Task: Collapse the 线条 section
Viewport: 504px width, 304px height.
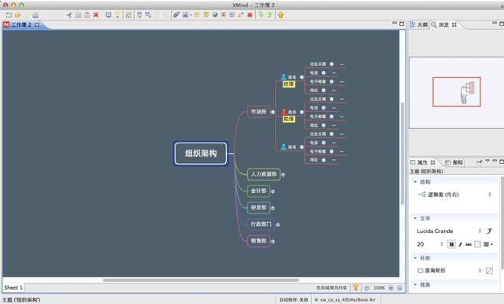Action: pyautogui.click(x=415, y=284)
